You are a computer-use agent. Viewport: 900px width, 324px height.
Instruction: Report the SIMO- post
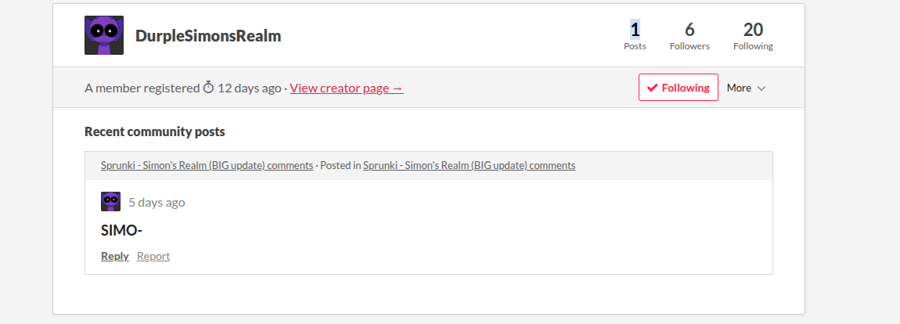(153, 256)
